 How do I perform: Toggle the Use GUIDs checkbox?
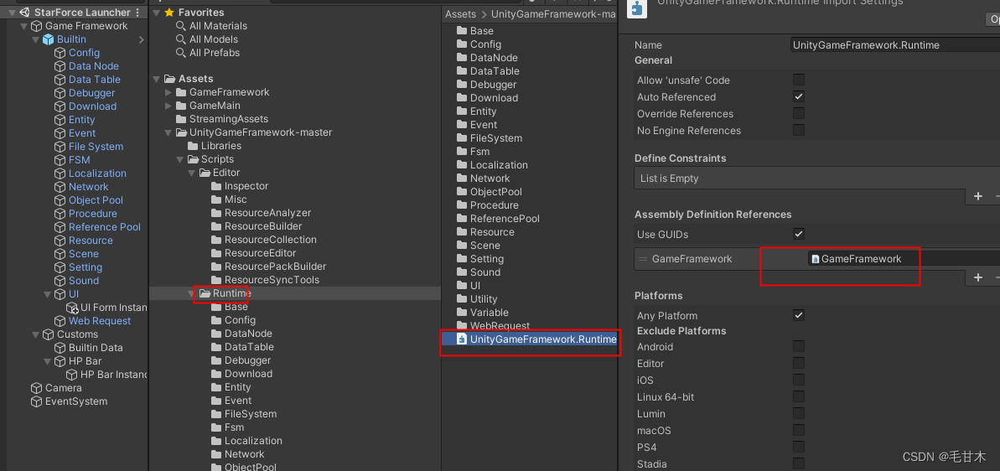pos(799,234)
